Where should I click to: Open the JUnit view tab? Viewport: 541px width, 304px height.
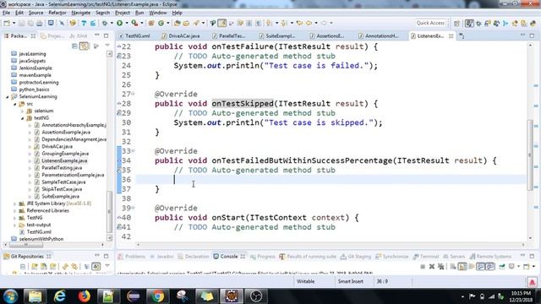pyautogui.click(x=78, y=35)
